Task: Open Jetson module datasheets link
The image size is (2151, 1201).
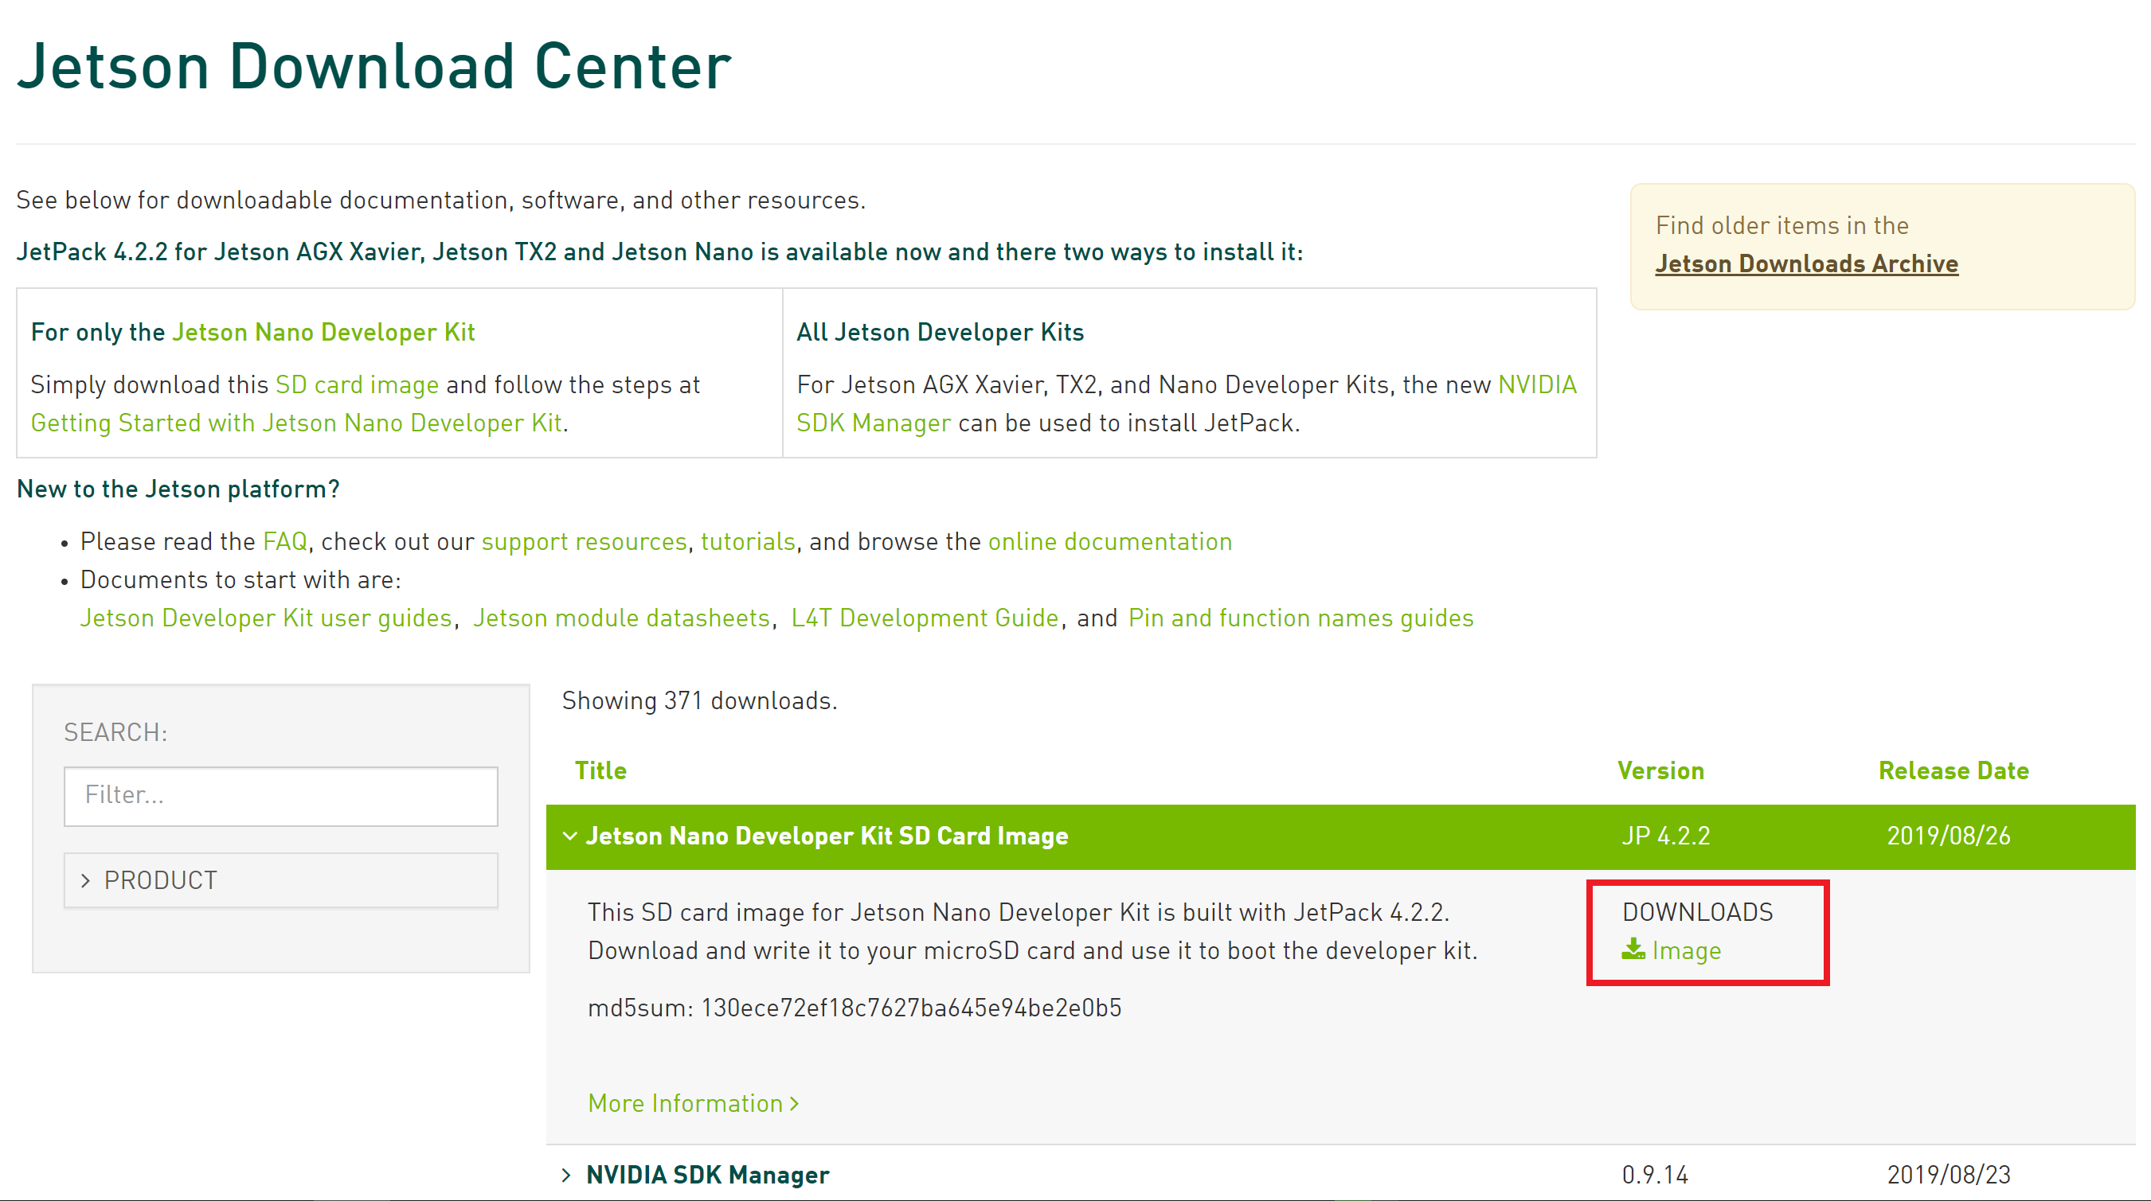Action: (x=621, y=618)
